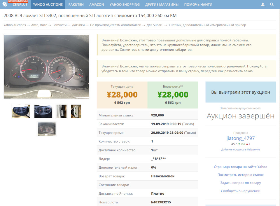
Task: Open По производителям автомобилей breadcrumb
Action: tap(116, 25)
